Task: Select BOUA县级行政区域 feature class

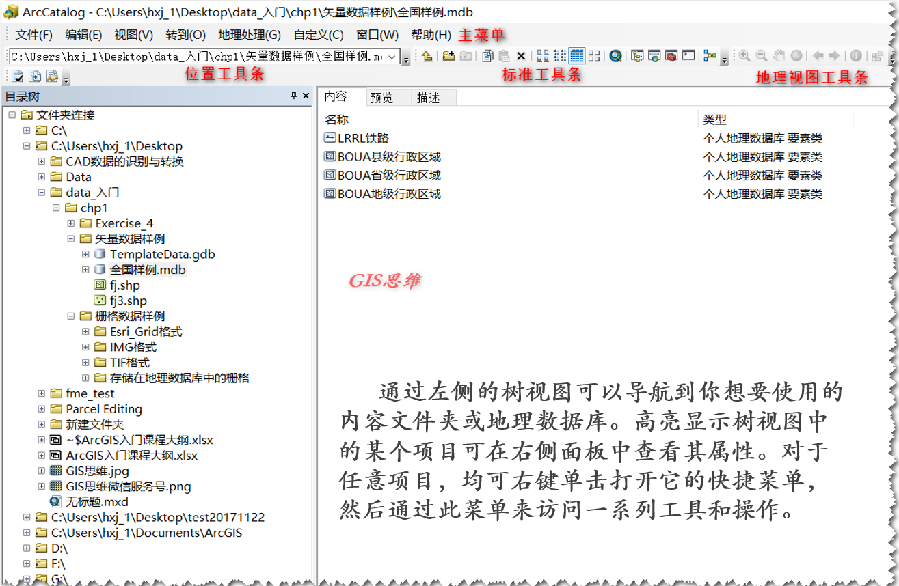Action: tap(382, 156)
